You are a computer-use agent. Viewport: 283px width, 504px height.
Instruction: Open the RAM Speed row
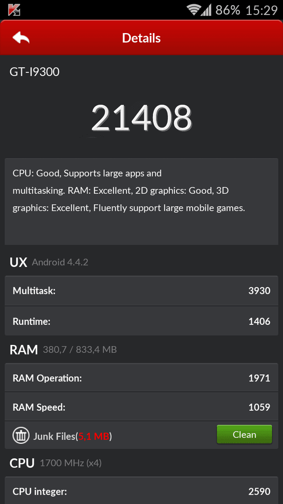point(141,406)
